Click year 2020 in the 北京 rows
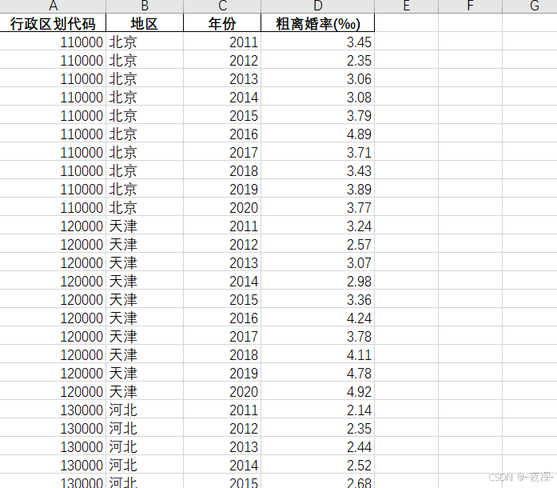 tap(222, 208)
